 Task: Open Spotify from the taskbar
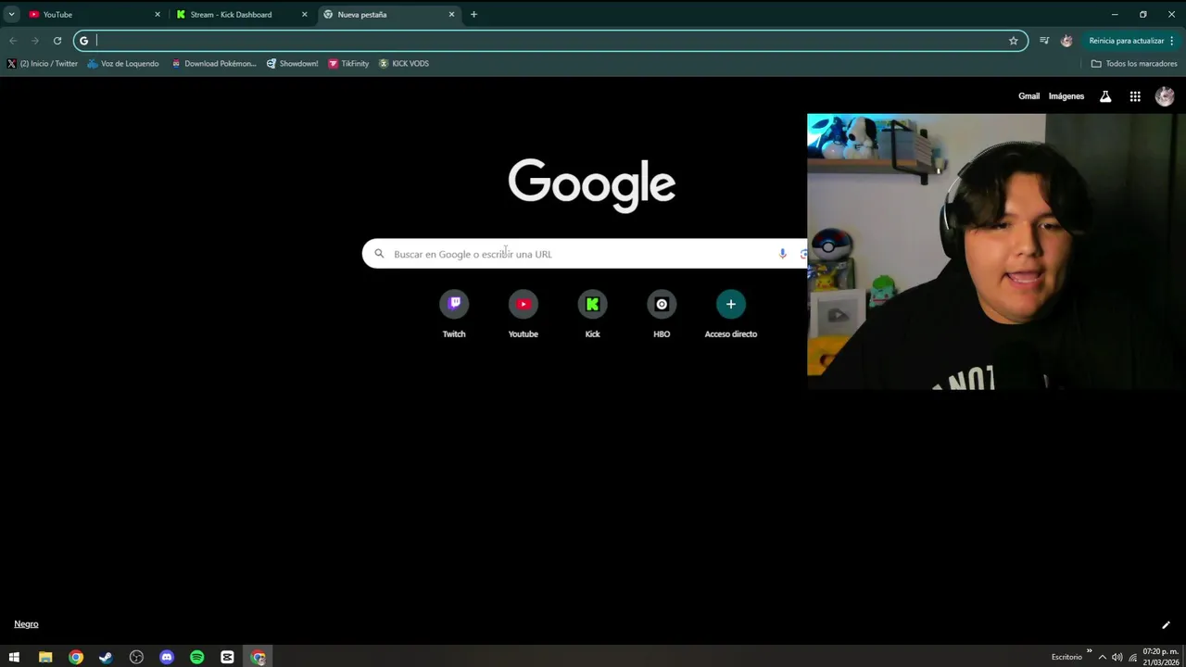(196, 658)
